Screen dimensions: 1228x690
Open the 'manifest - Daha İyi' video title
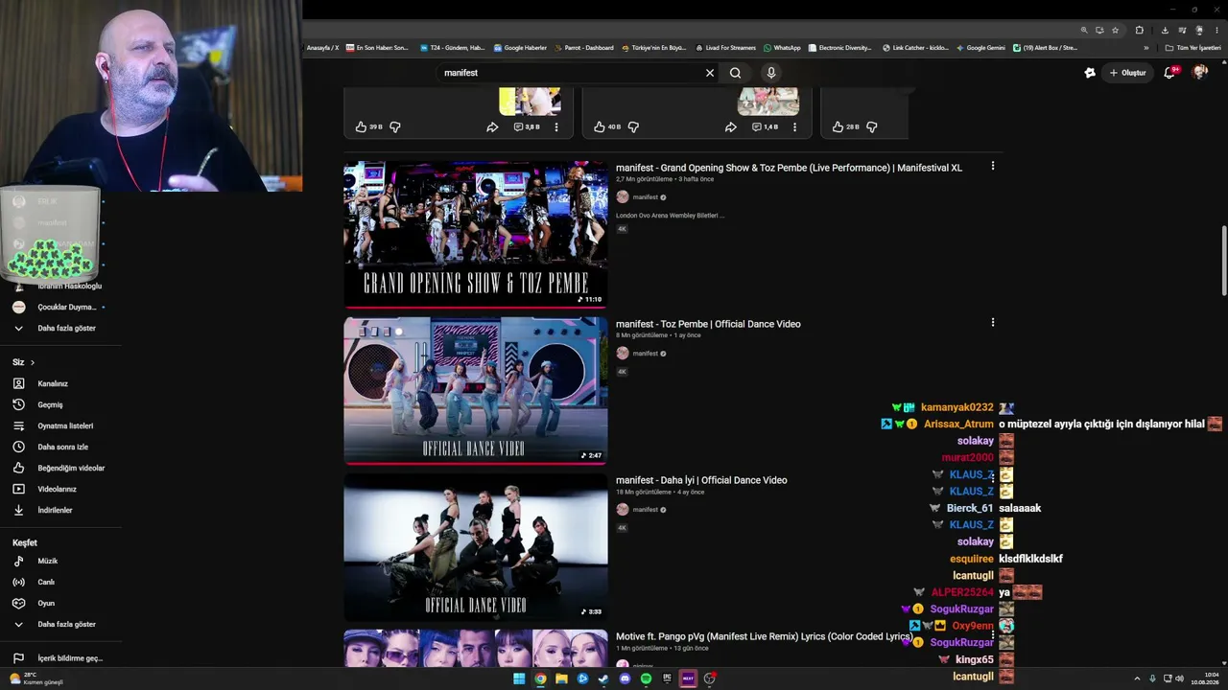(701, 480)
